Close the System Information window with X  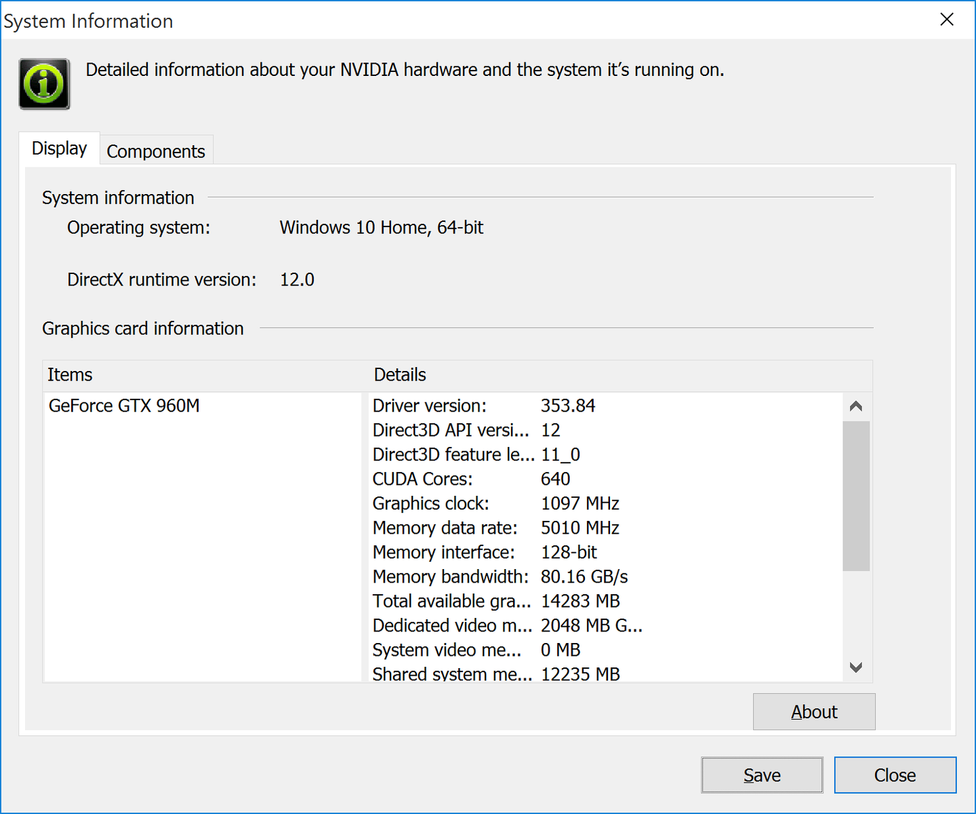pyautogui.click(x=947, y=20)
